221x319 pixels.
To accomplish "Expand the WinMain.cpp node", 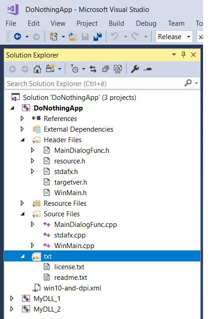I will 33,245.
